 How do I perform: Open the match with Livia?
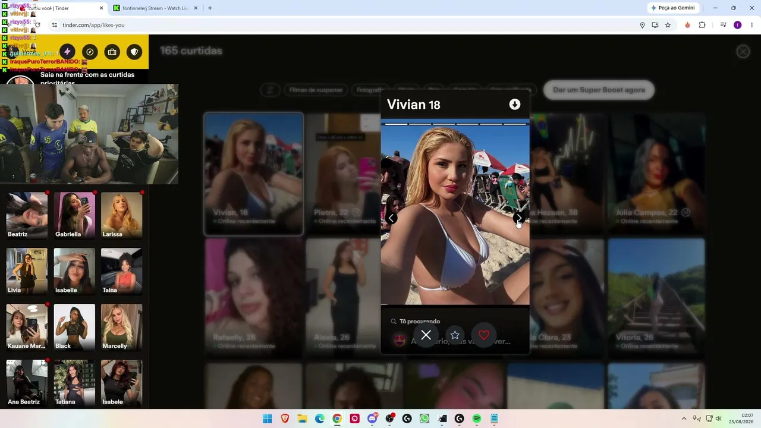pyautogui.click(x=27, y=271)
